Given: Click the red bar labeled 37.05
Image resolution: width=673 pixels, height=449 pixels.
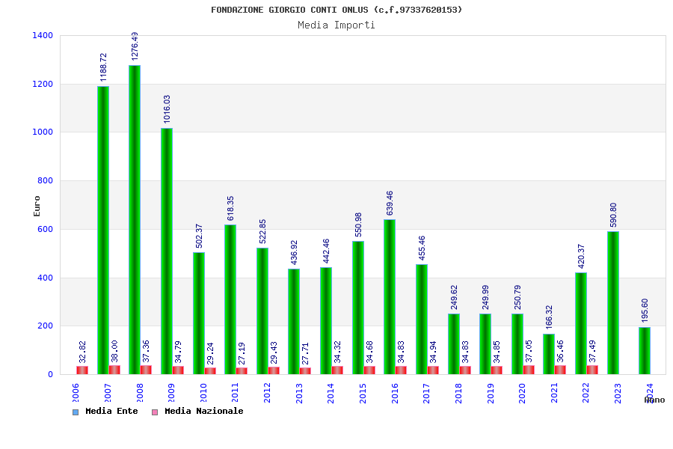Looking at the screenshot, I should coord(529,370).
